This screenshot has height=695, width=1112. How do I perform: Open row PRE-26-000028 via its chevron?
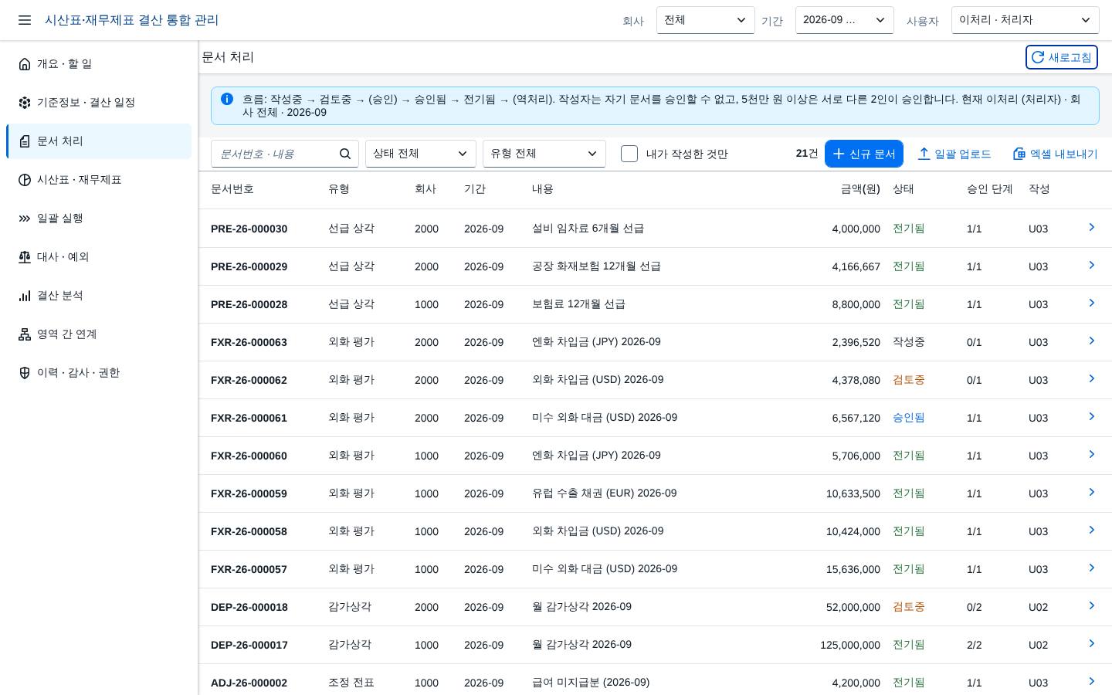(1091, 303)
